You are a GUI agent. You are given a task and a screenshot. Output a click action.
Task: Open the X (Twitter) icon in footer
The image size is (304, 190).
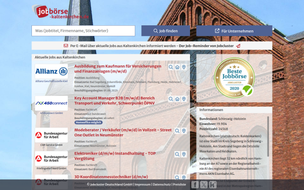[x=204, y=184]
